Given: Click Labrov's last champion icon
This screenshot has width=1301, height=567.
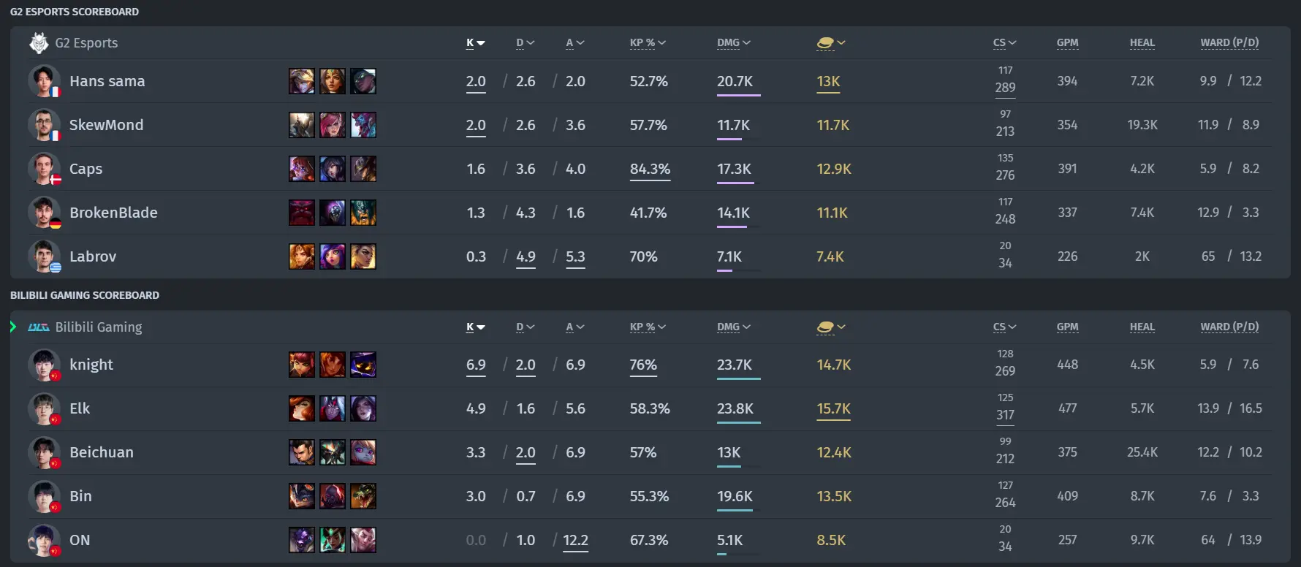Looking at the screenshot, I should pos(363,256).
